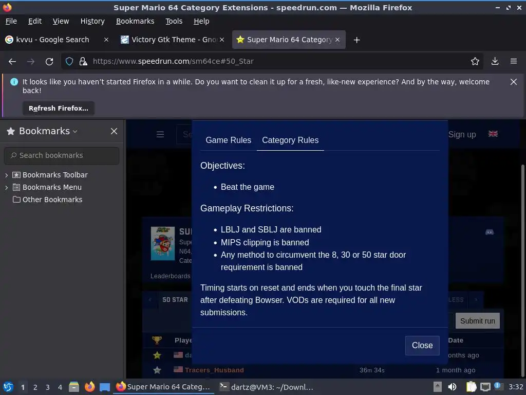The image size is (526, 395).
Task: Select the Other Bookmarks folder
Action: pyautogui.click(x=47, y=200)
